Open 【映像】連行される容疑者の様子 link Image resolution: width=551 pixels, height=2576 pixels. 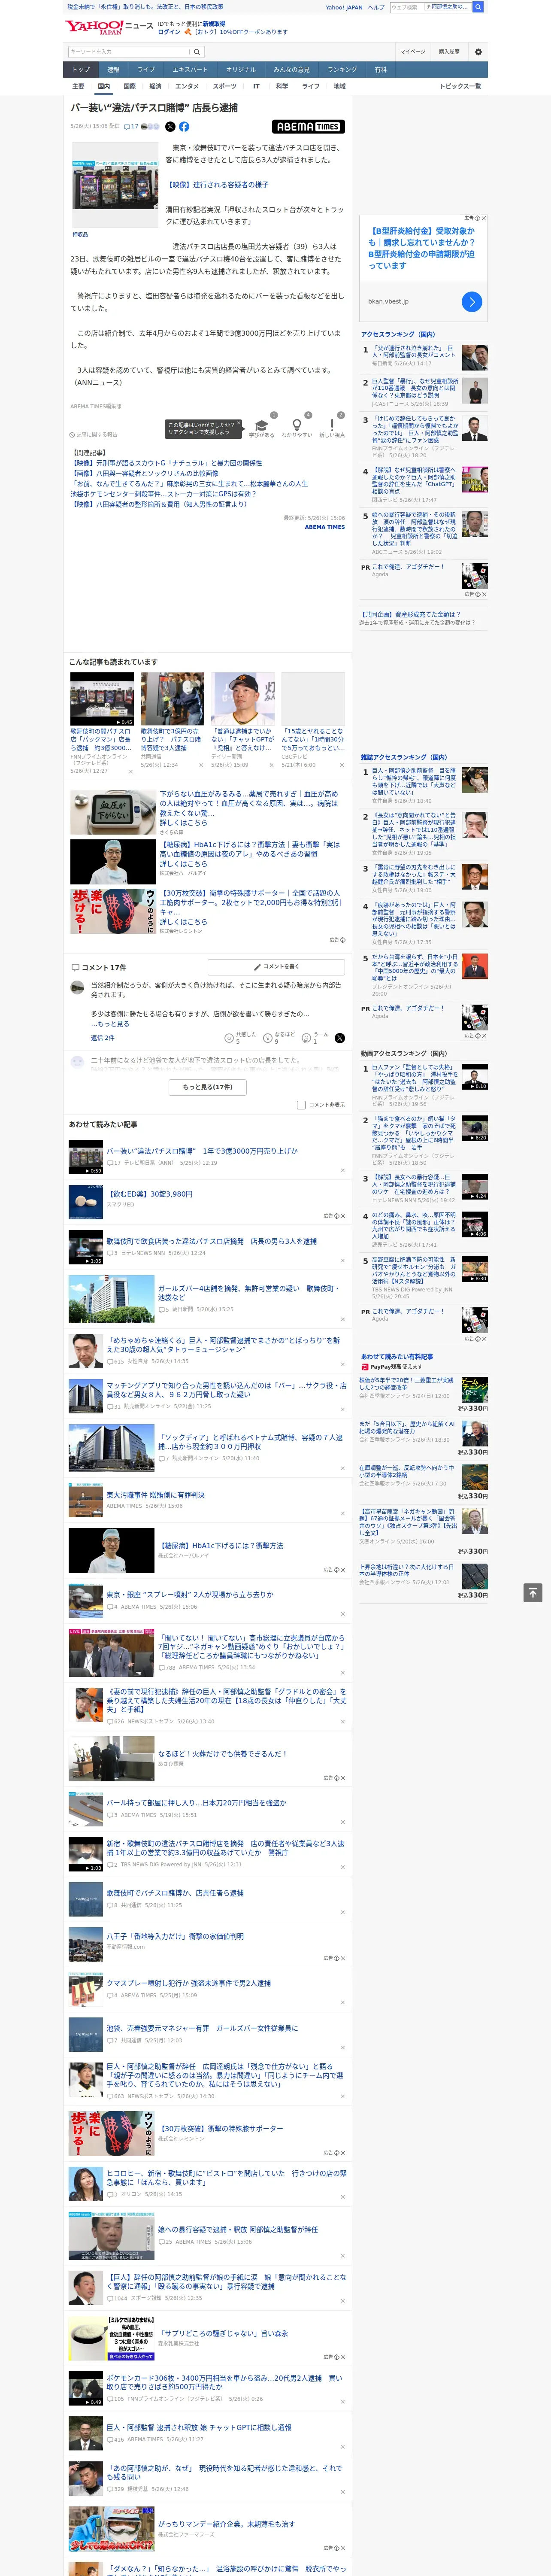tap(217, 185)
